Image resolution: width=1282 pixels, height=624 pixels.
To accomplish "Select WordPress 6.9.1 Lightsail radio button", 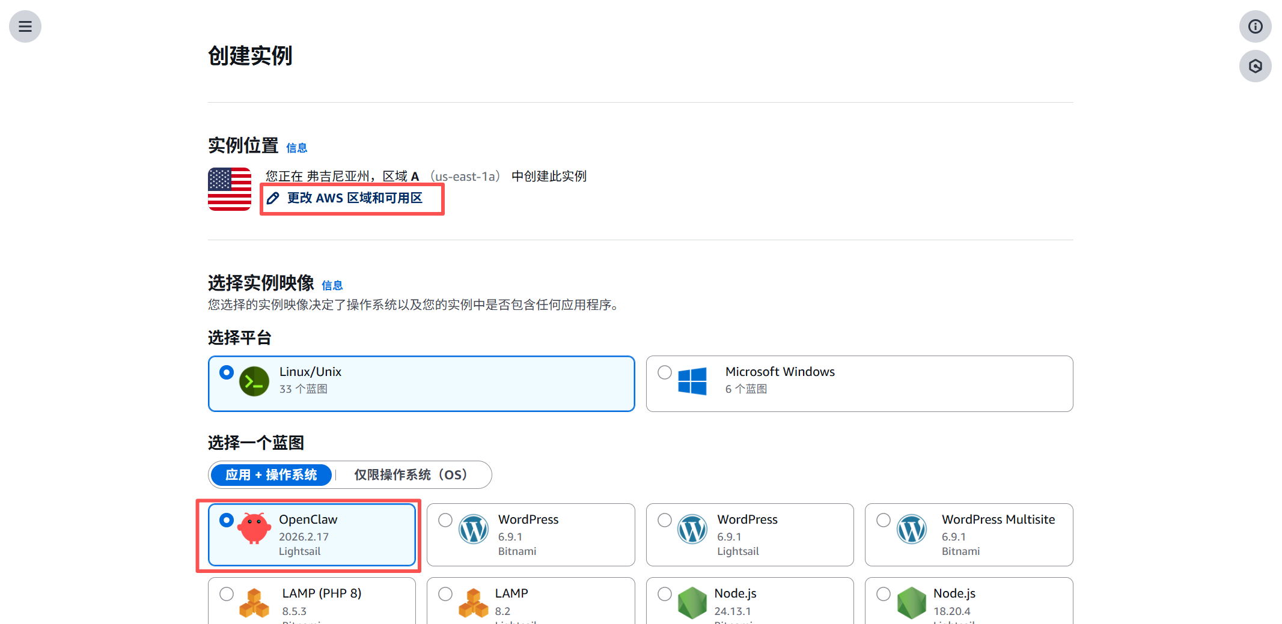I will 665,520.
